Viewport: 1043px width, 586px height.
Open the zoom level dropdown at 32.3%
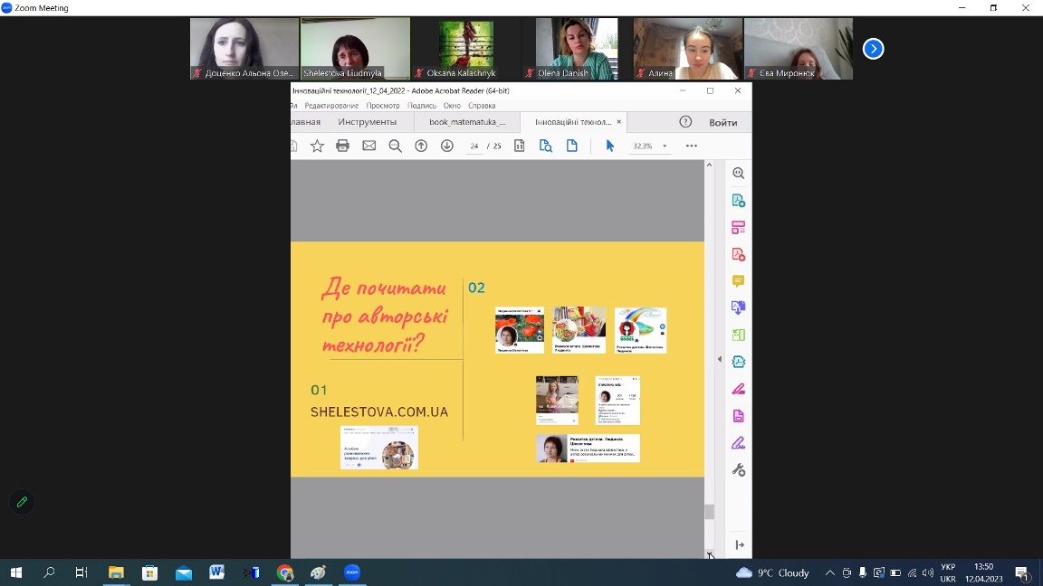[x=665, y=146]
